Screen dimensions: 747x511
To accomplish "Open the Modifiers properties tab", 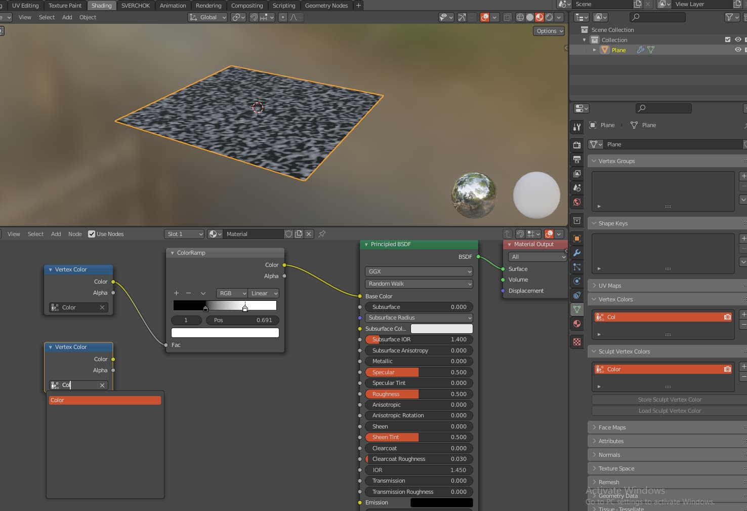I will coord(576,253).
